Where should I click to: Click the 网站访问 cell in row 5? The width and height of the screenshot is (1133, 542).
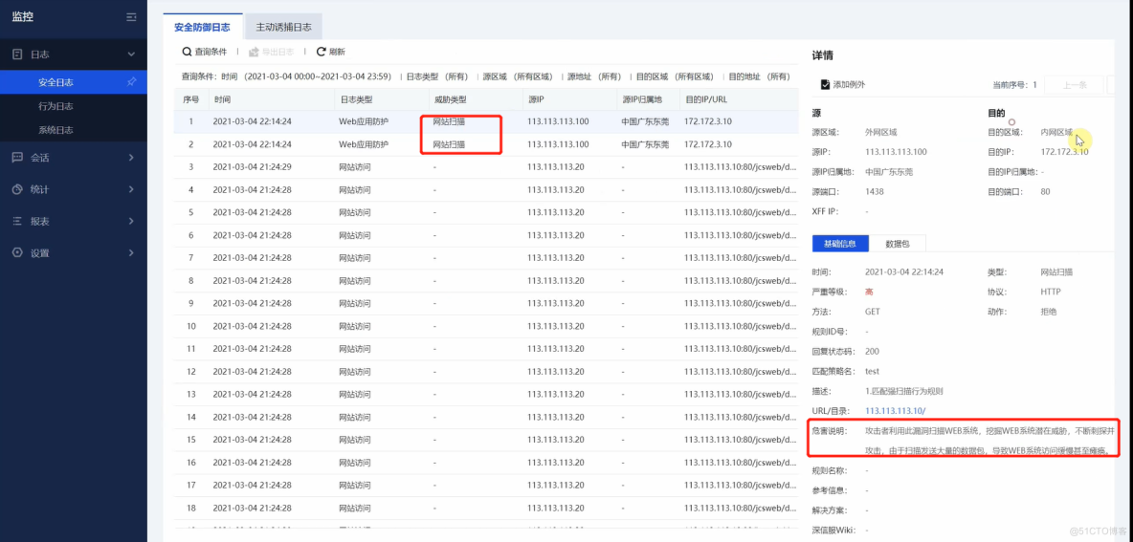[x=355, y=213]
